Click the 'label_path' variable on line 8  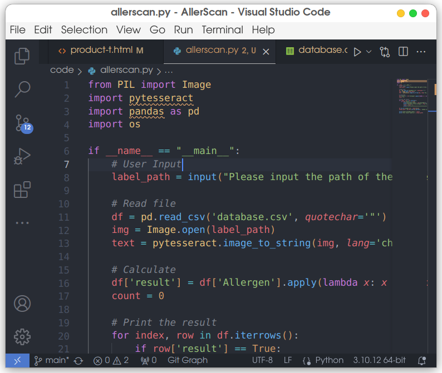pyautogui.click(x=141, y=177)
